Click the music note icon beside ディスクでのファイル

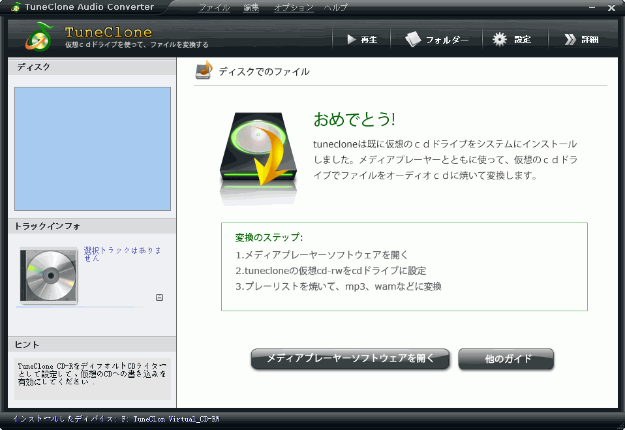204,70
